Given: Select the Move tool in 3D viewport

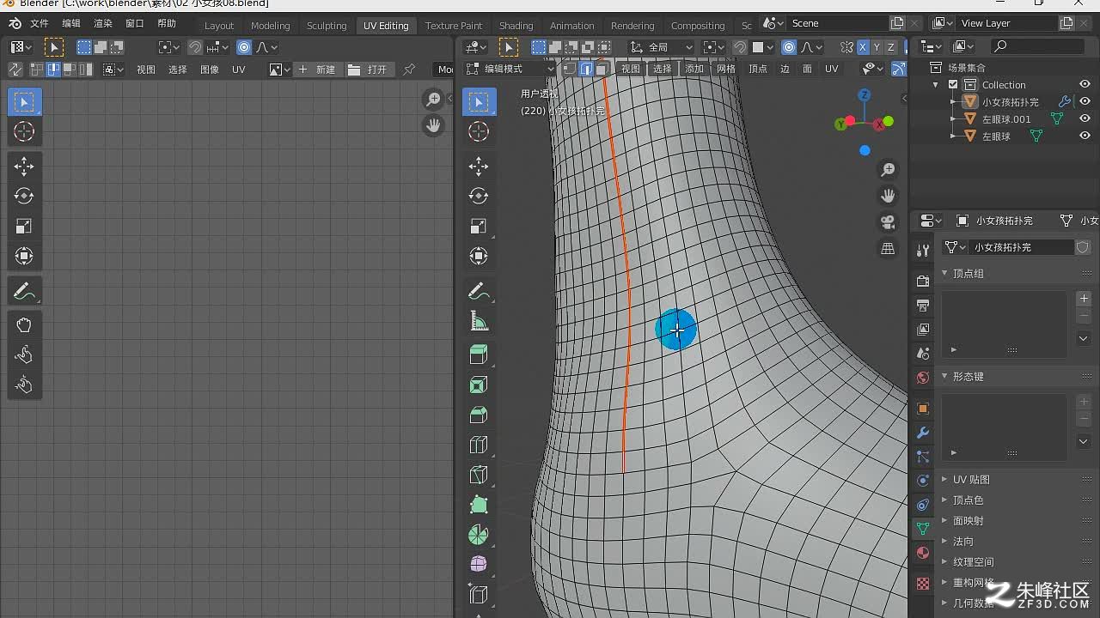Looking at the screenshot, I should coord(479,166).
